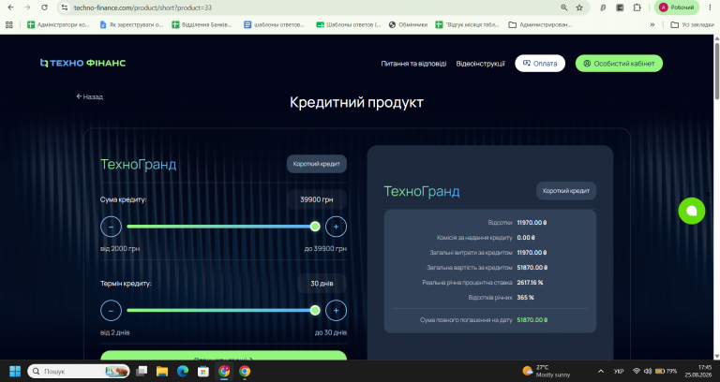720x382 pixels.
Task: Open the 'Відділення Банків' bookmark
Action: click(202, 24)
